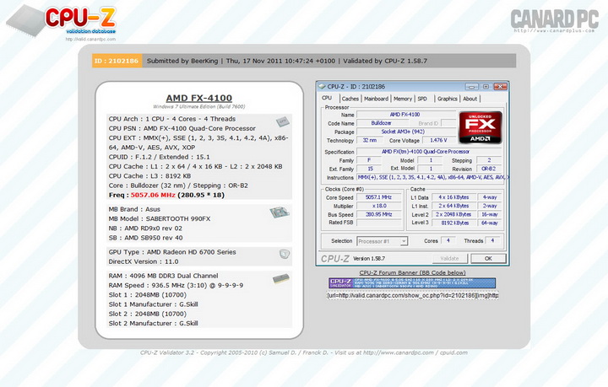Click the Bus Speed 280.95 MHz field

(379, 214)
